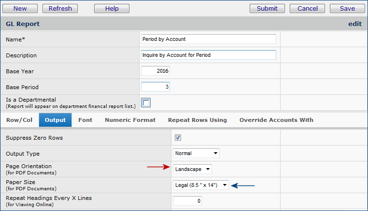Switch to the Row/Col tab

point(19,120)
